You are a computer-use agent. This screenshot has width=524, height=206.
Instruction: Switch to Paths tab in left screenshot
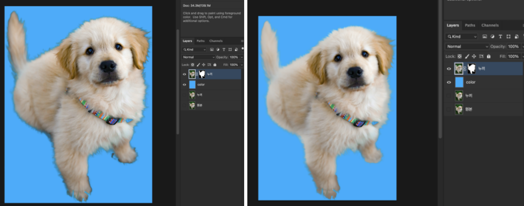(x=201, y=41)
